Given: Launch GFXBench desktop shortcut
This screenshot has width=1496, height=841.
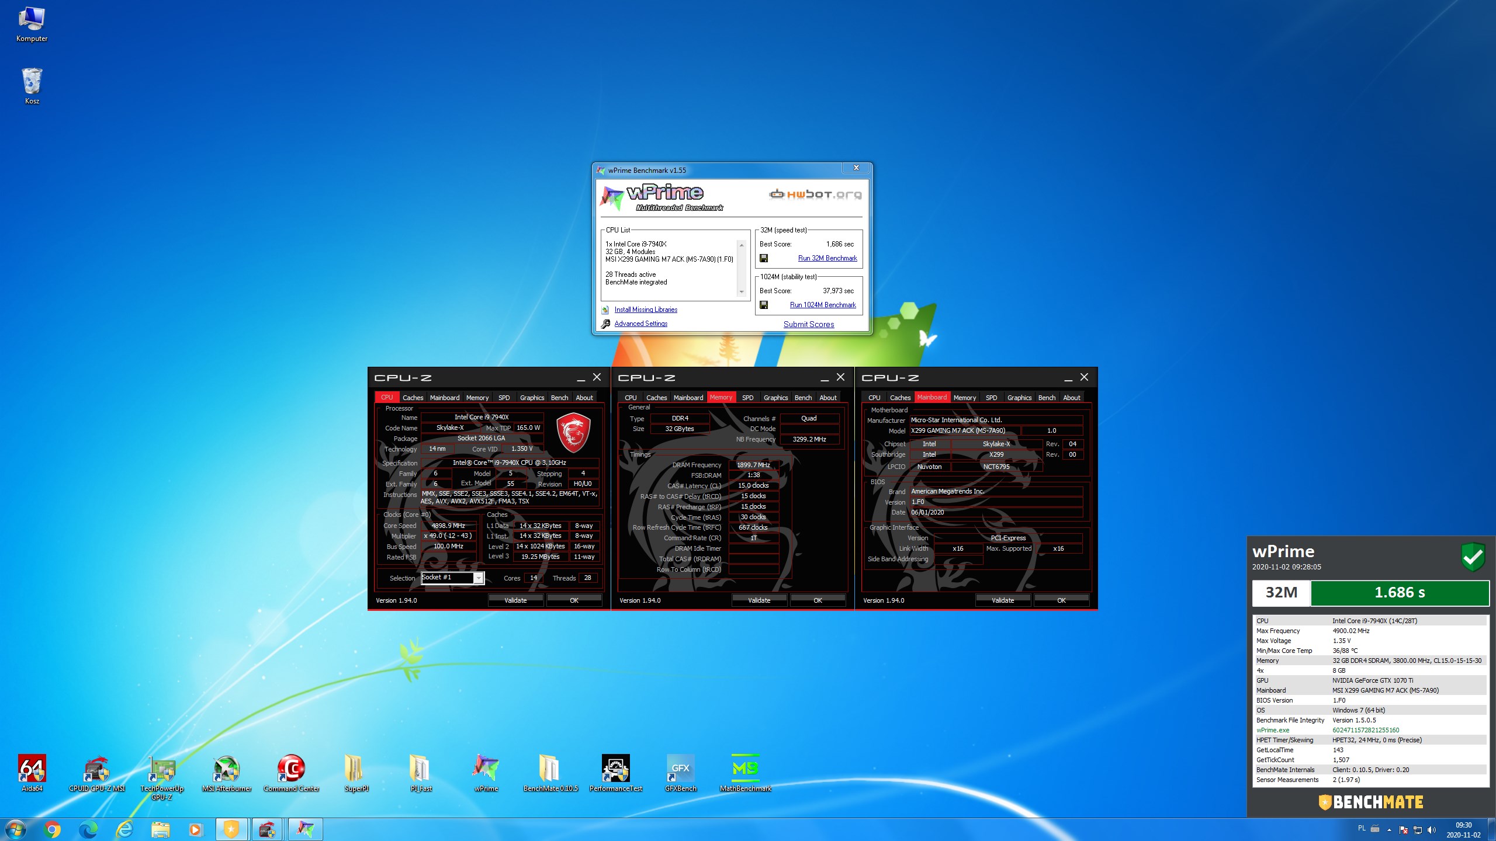Looking at the screenshot, I should (680, 773).
